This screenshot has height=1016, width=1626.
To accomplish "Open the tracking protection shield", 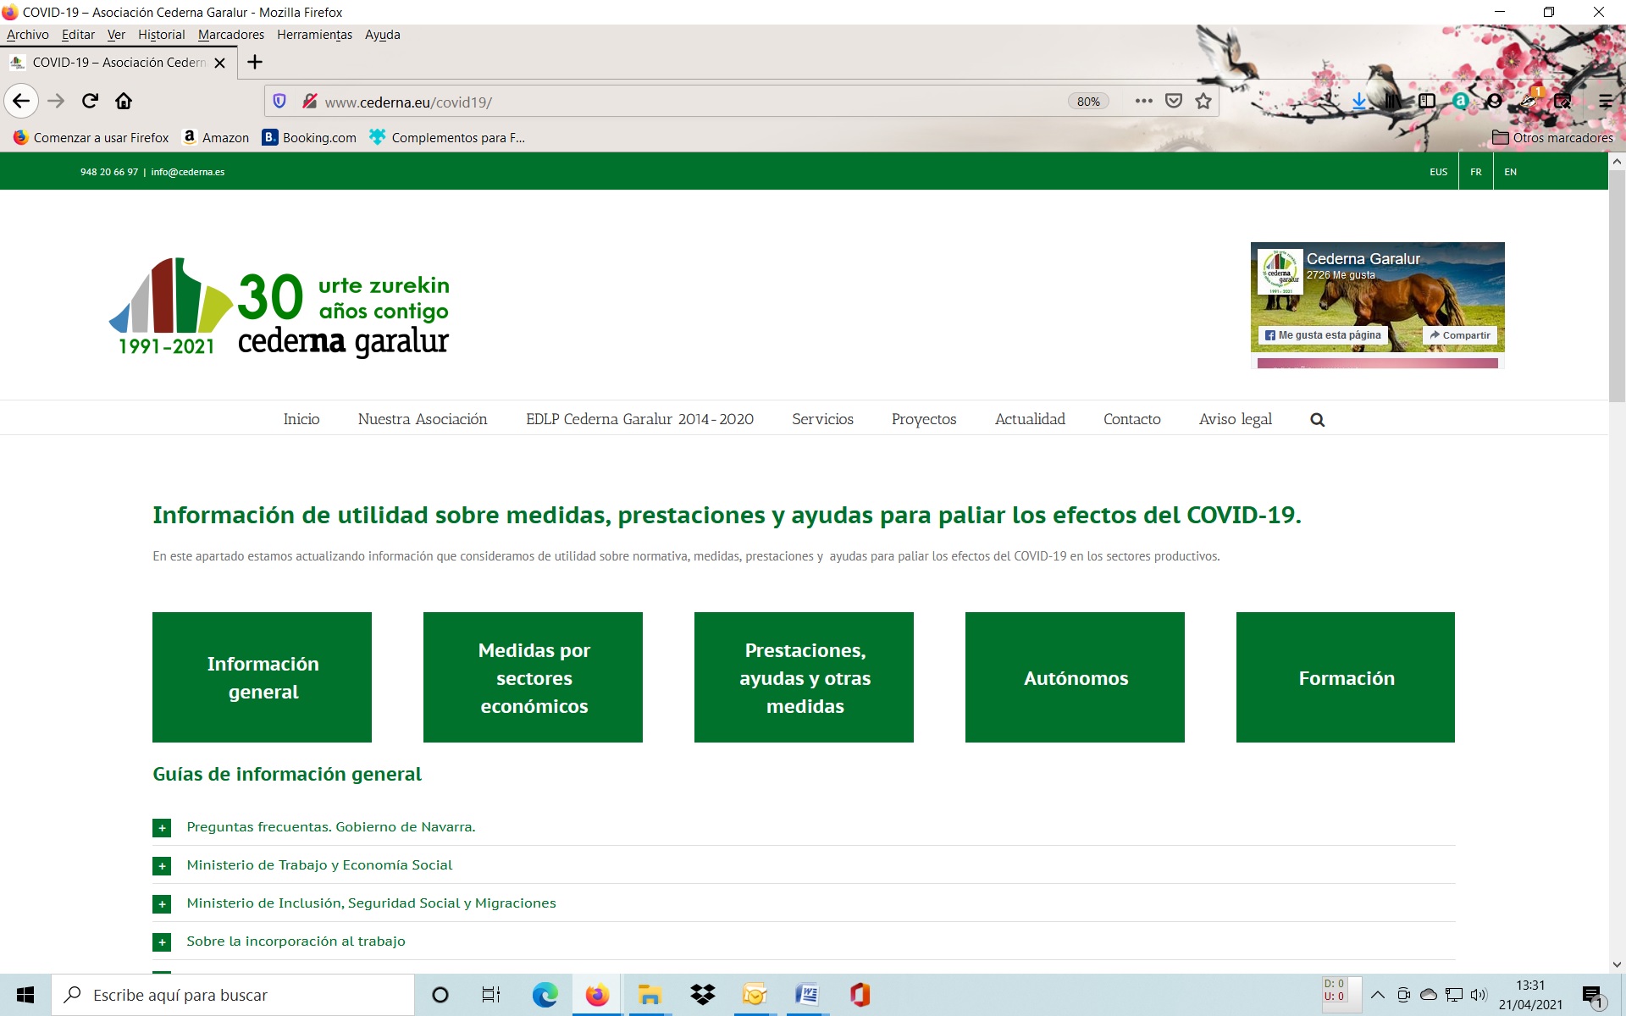I will (279, 102).
